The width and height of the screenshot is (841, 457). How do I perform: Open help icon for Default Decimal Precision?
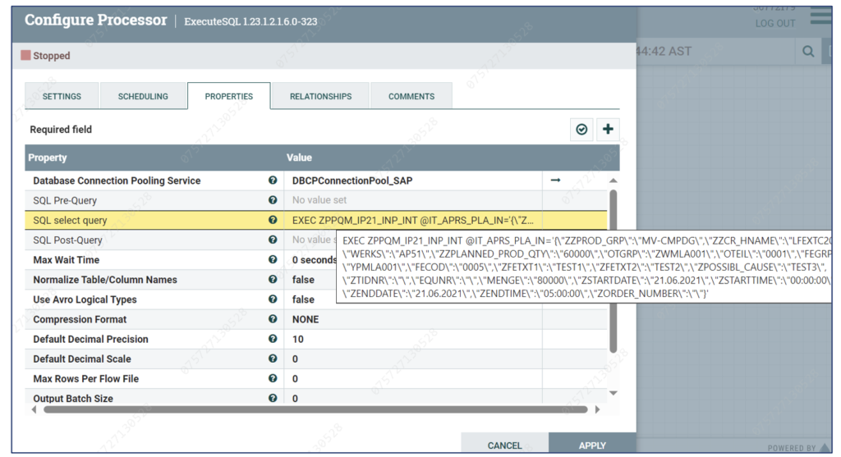(273, 339)
